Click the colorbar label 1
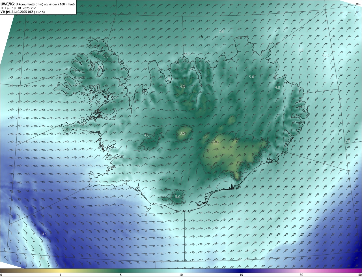362x277 pixels. coord(61,275)
